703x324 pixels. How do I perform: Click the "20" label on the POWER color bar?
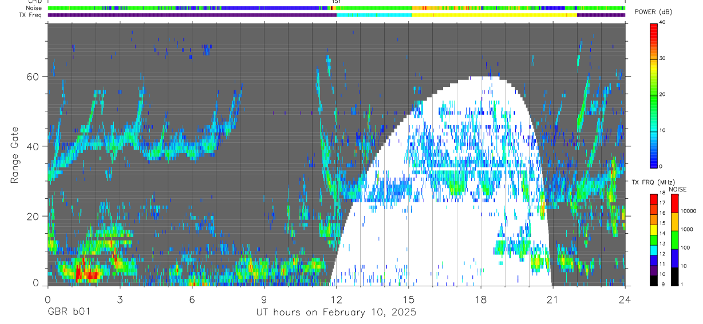pos(662,94)
